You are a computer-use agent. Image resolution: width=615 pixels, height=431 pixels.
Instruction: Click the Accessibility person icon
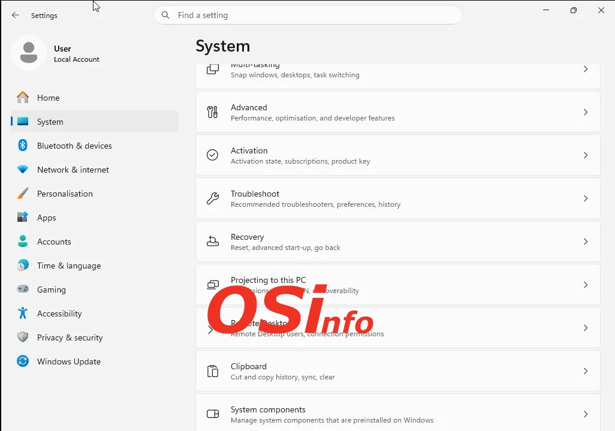[x=23, y=314]
